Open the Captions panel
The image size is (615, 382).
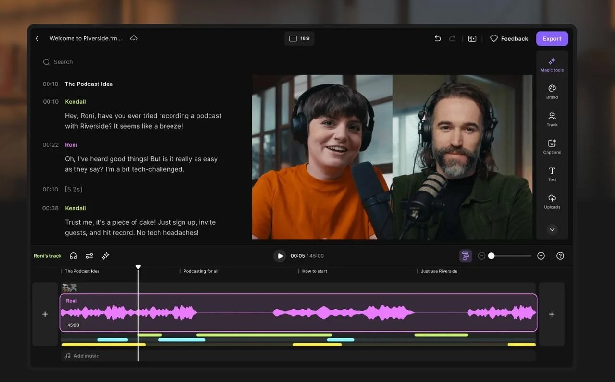[552, 147]
